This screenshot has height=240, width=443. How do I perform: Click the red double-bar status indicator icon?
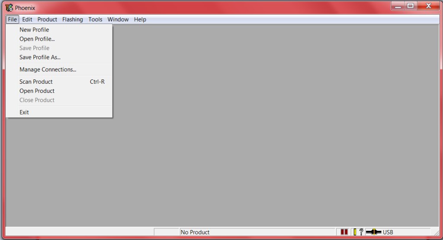344,232
